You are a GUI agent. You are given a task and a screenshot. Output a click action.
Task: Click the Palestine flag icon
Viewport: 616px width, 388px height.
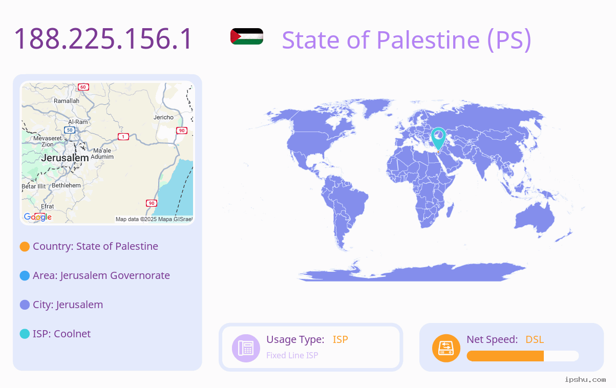click(x=247, y=36)
